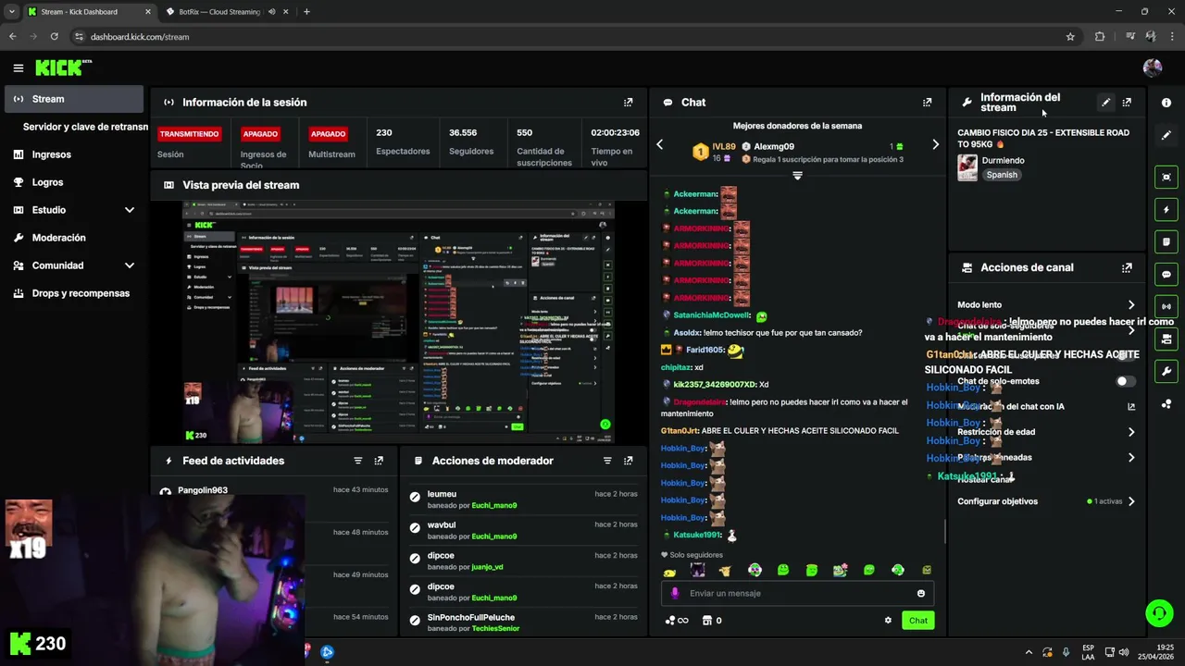Click the stream preview thumbnail
This screenshot has height=666, width=1185.
tap(398, 323)
